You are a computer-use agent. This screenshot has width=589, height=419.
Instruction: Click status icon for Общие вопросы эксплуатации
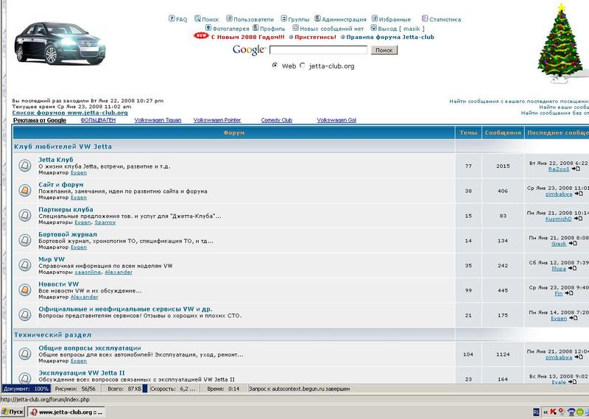(25, 353)
